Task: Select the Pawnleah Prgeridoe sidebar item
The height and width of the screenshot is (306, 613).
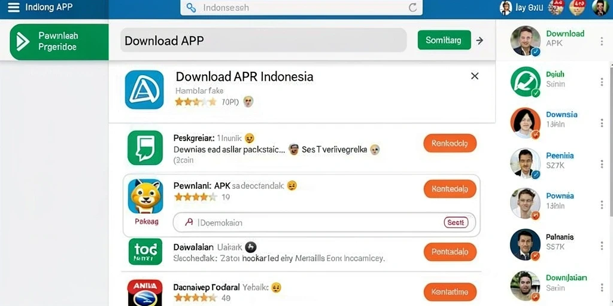Action: (x=59, y=42)
